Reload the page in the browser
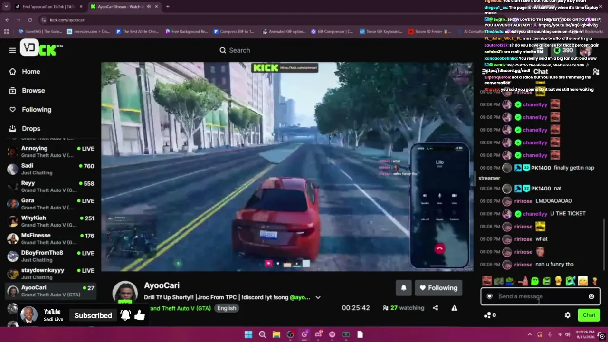Image resolution: width=608 pixels, height=342 pixels. coord(30,20)
